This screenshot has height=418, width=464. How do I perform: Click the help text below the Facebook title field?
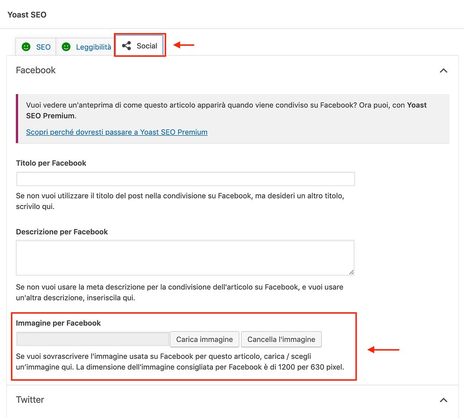pos(180,201)
